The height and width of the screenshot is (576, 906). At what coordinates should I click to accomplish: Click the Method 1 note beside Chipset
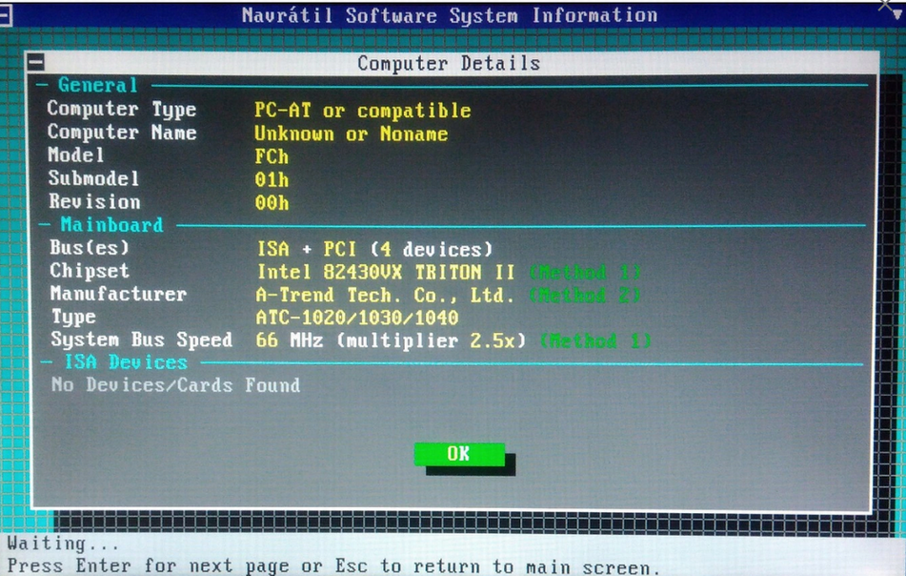click(585, 272)
